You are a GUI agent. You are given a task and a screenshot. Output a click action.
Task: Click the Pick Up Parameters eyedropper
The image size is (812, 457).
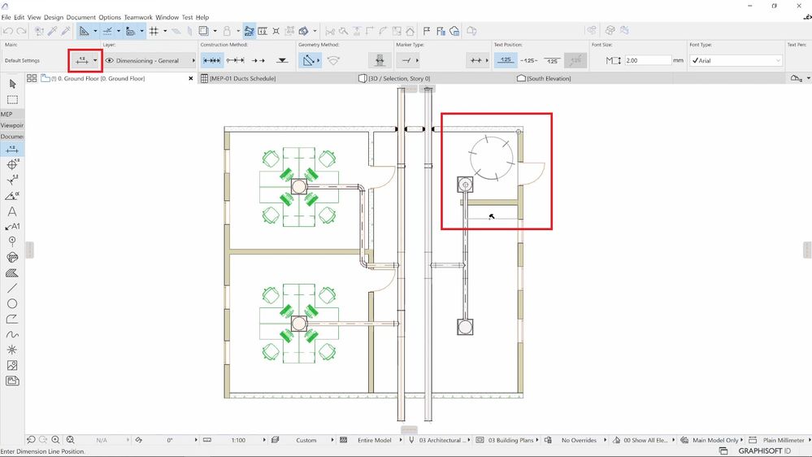tap(52, 31)
